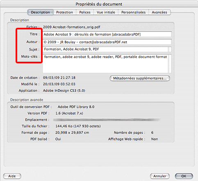Click the Nombre de pages label
Screen dimensions: 198x181
click(130, 132)
